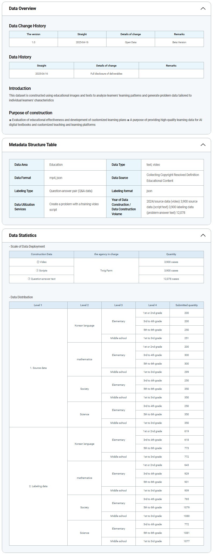Select the 12,078 cases quantity cell
213x555 pixels.
click(171, 279)
